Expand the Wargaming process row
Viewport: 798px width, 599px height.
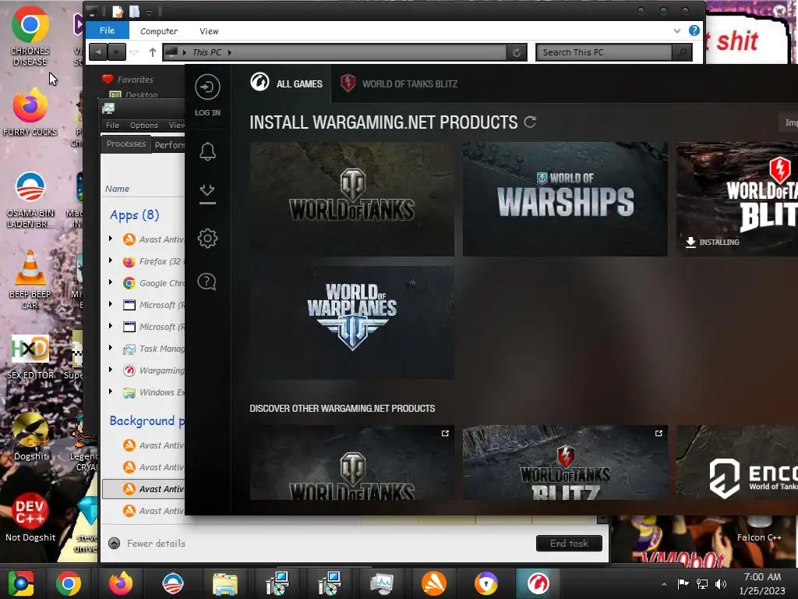point(111,369)
